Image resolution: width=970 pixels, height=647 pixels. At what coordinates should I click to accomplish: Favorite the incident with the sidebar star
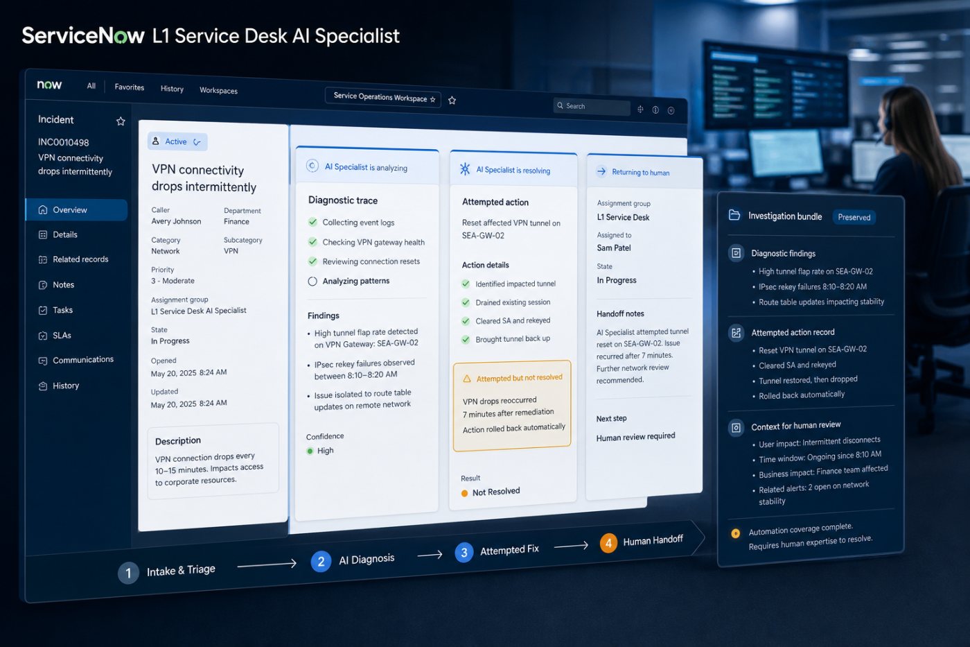[121, 121]
